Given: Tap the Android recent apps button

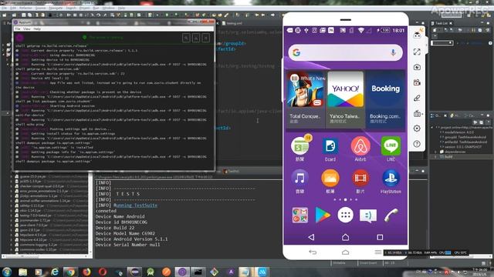Looking at the screenshot, I should 380,237.
